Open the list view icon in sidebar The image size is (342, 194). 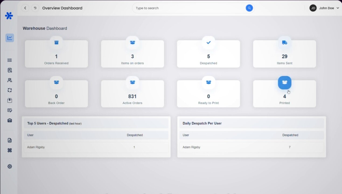tap(10, 60)
